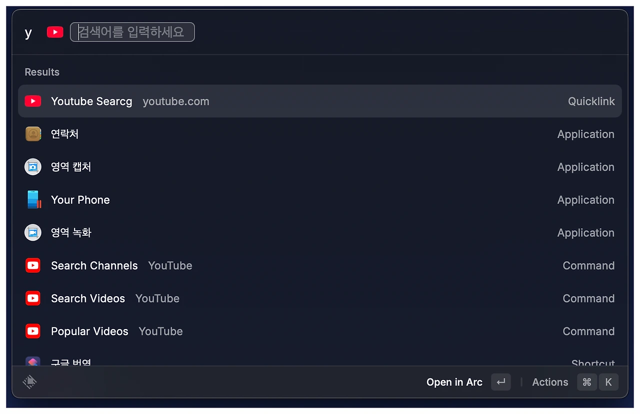Select the 영역 녹화 result name
Image resolution: width=640 pixels, height=414 pixels.
[71, 233]
